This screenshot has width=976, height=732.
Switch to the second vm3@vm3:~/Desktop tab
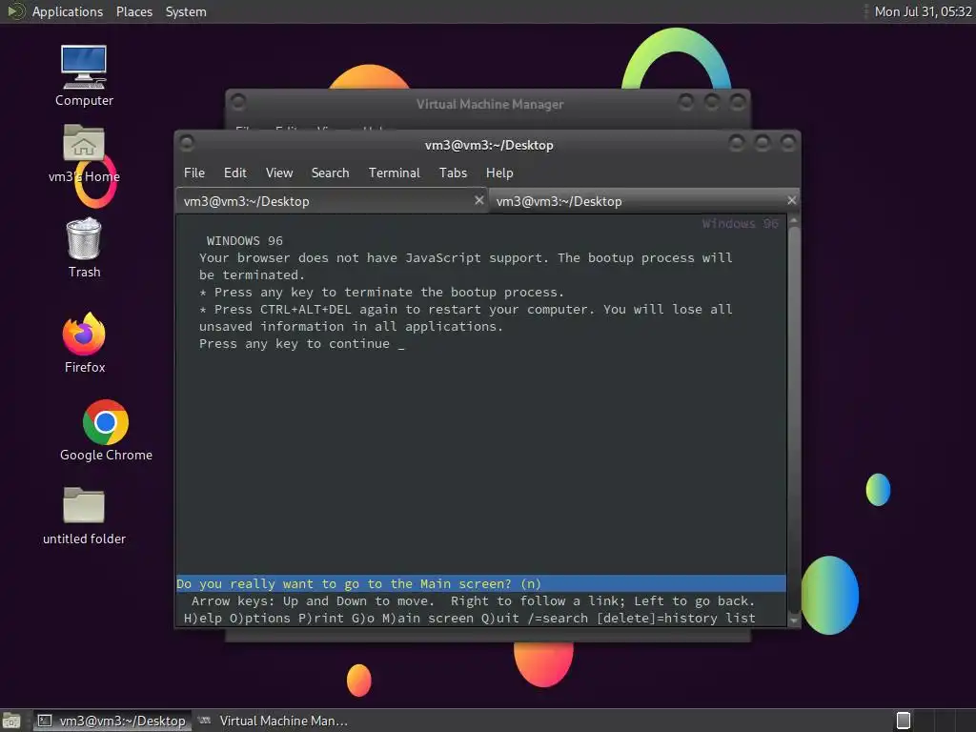(x=643, y=201)
